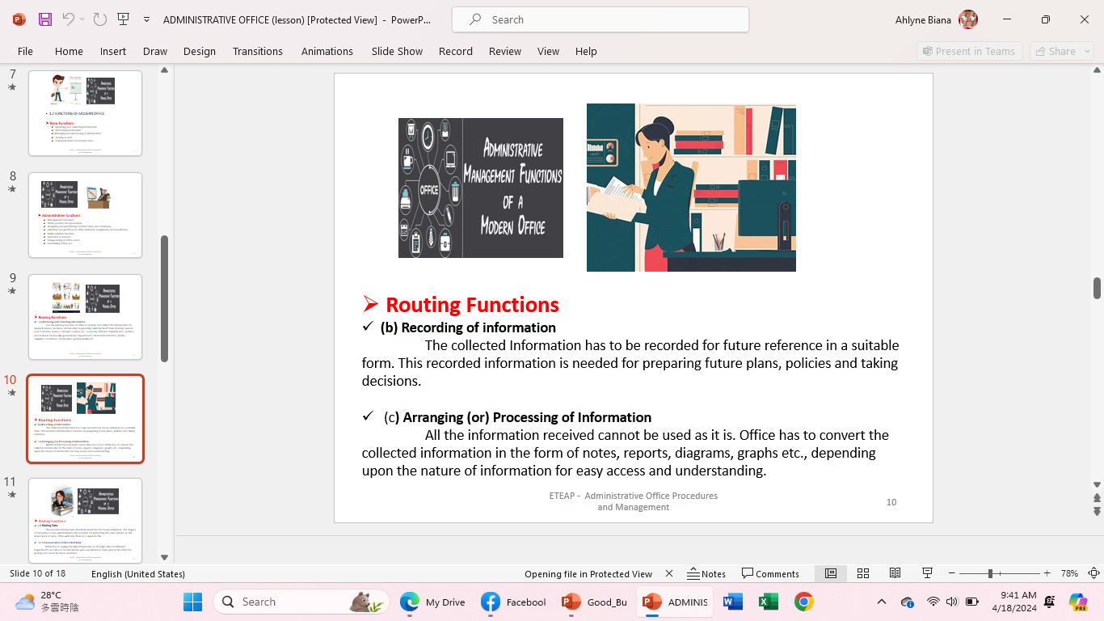
Task: Click the Previous Slide double-arrow button
Action: click(1097, 498)
